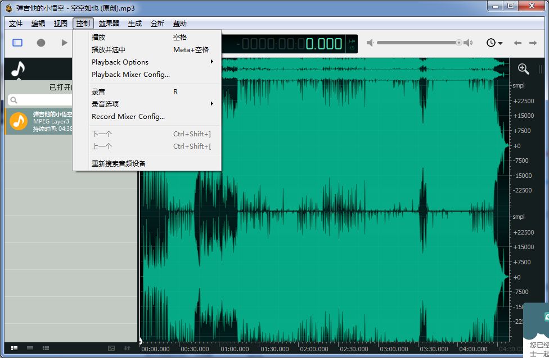Choose 录音 menu entry
The height and width of the screenshot is (358, 549).
(x=147, y=91)
